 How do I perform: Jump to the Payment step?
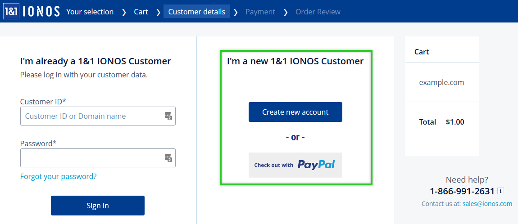260,12
